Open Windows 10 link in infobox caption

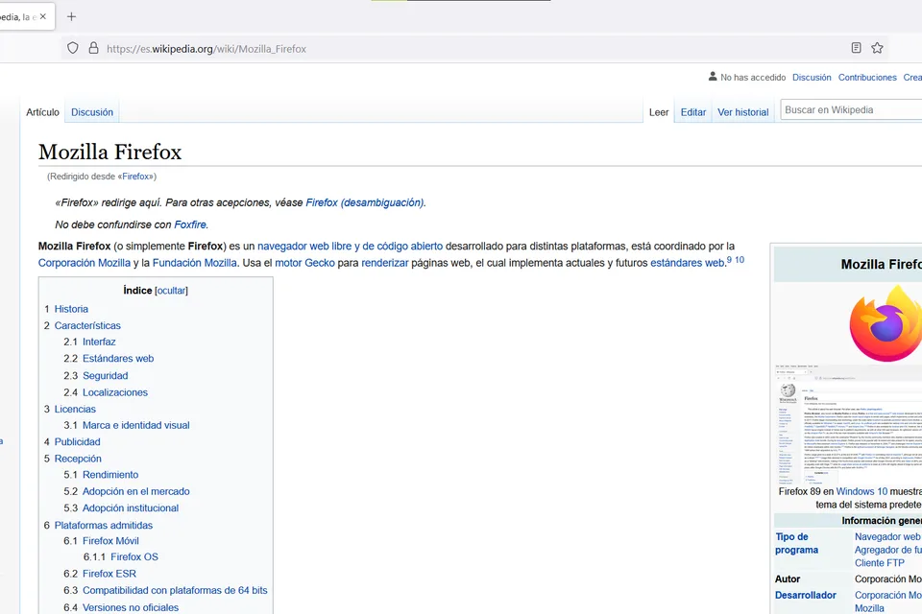(x=861, y=491)
